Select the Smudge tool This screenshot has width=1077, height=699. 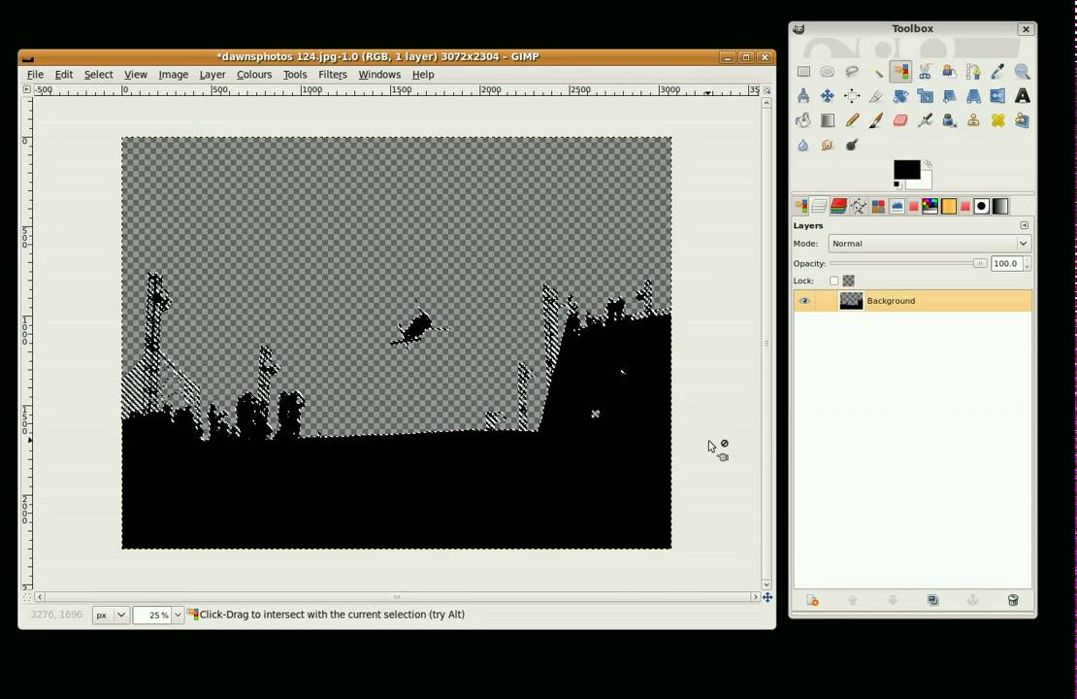[x=827, y=145]
